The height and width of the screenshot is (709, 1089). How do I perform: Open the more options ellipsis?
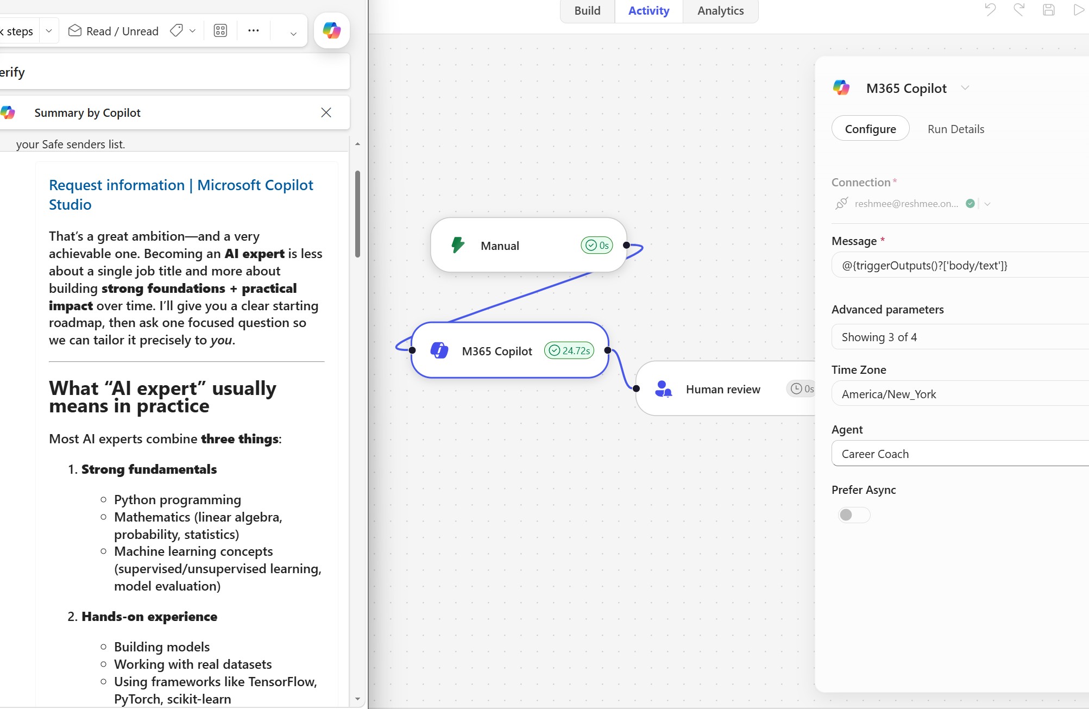[x=253, y=31]
